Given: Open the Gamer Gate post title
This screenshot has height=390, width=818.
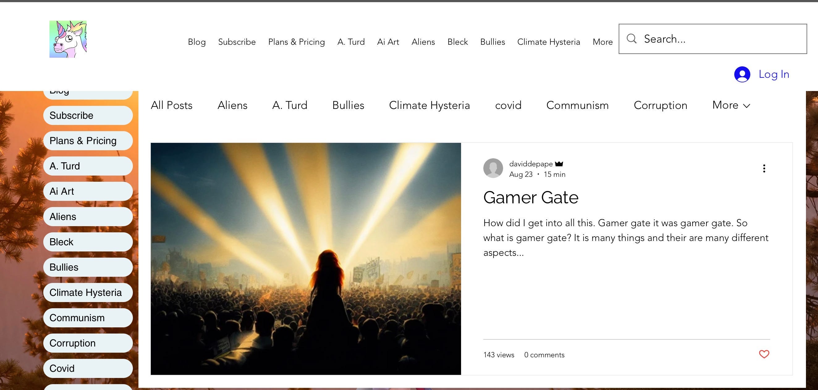Looking at the screenshot, I should pos(531,197).
